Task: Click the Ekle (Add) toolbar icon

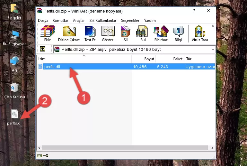Action: coord(48,33)
